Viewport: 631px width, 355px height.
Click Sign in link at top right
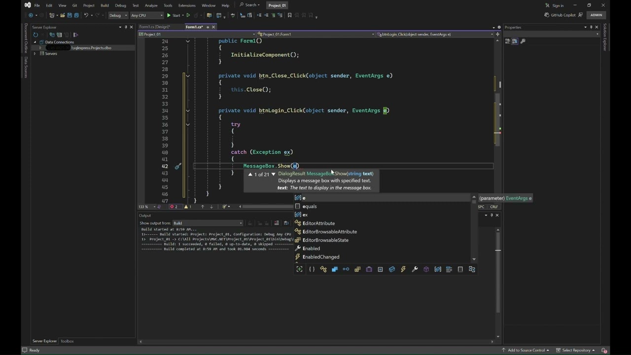coord(555,5)
